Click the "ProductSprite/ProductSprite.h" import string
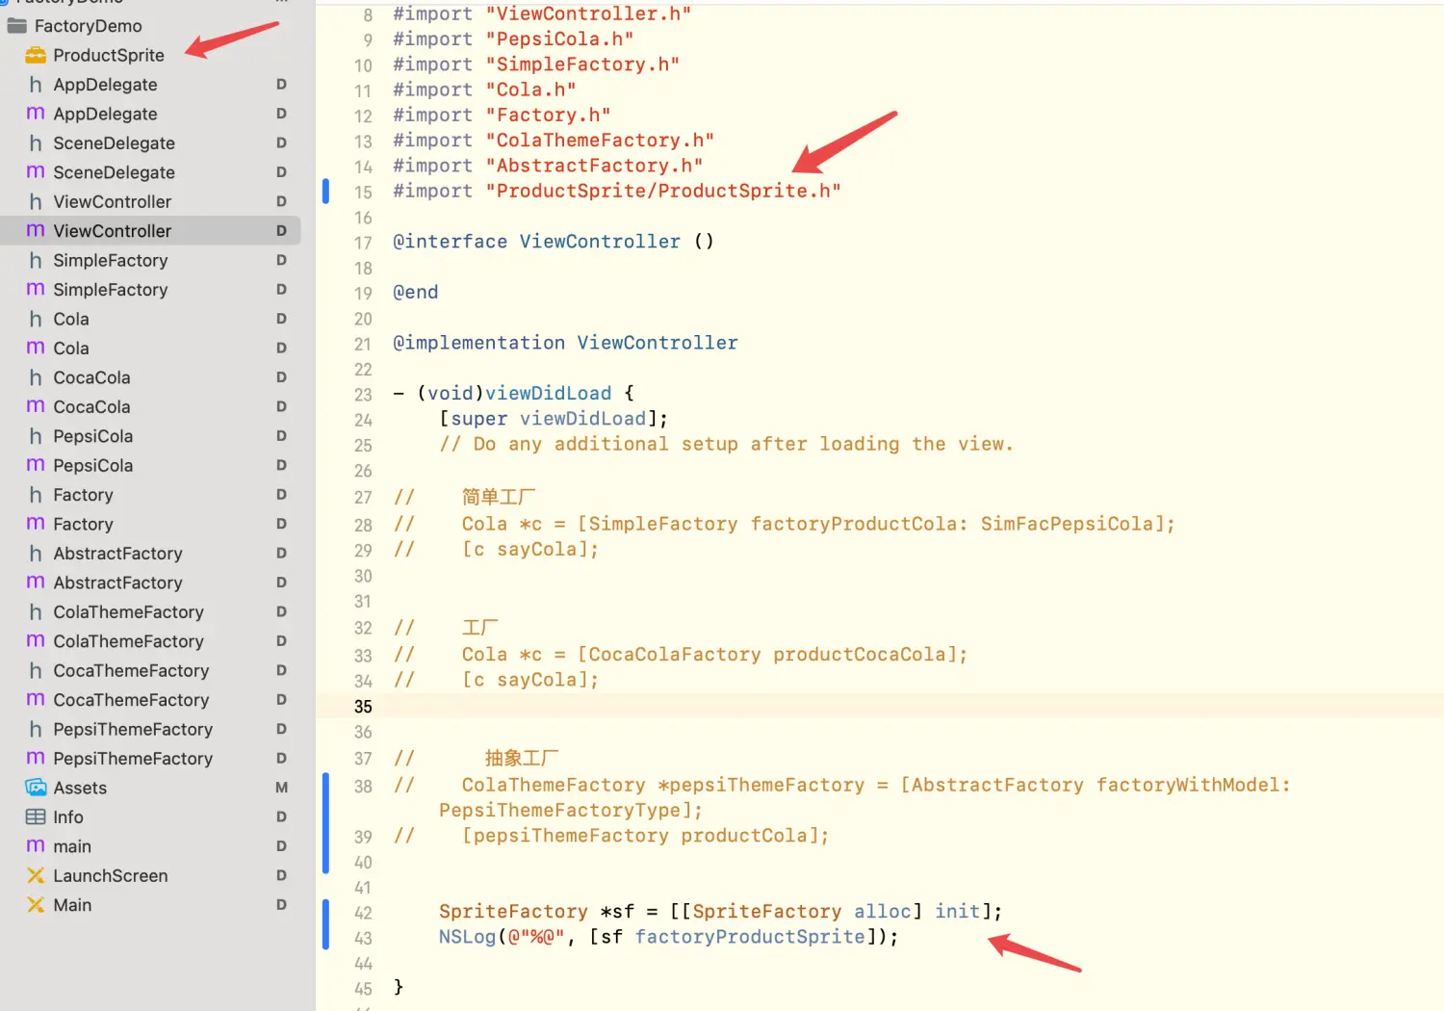1444x1011 pixels. (x=663, y=191)
